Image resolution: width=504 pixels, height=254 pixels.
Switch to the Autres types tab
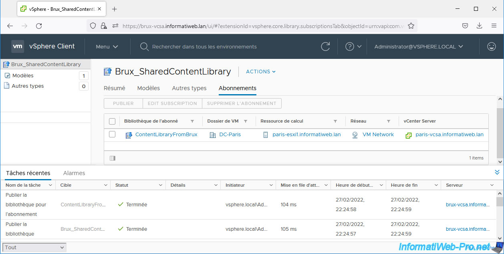click(x=189, y=88)
